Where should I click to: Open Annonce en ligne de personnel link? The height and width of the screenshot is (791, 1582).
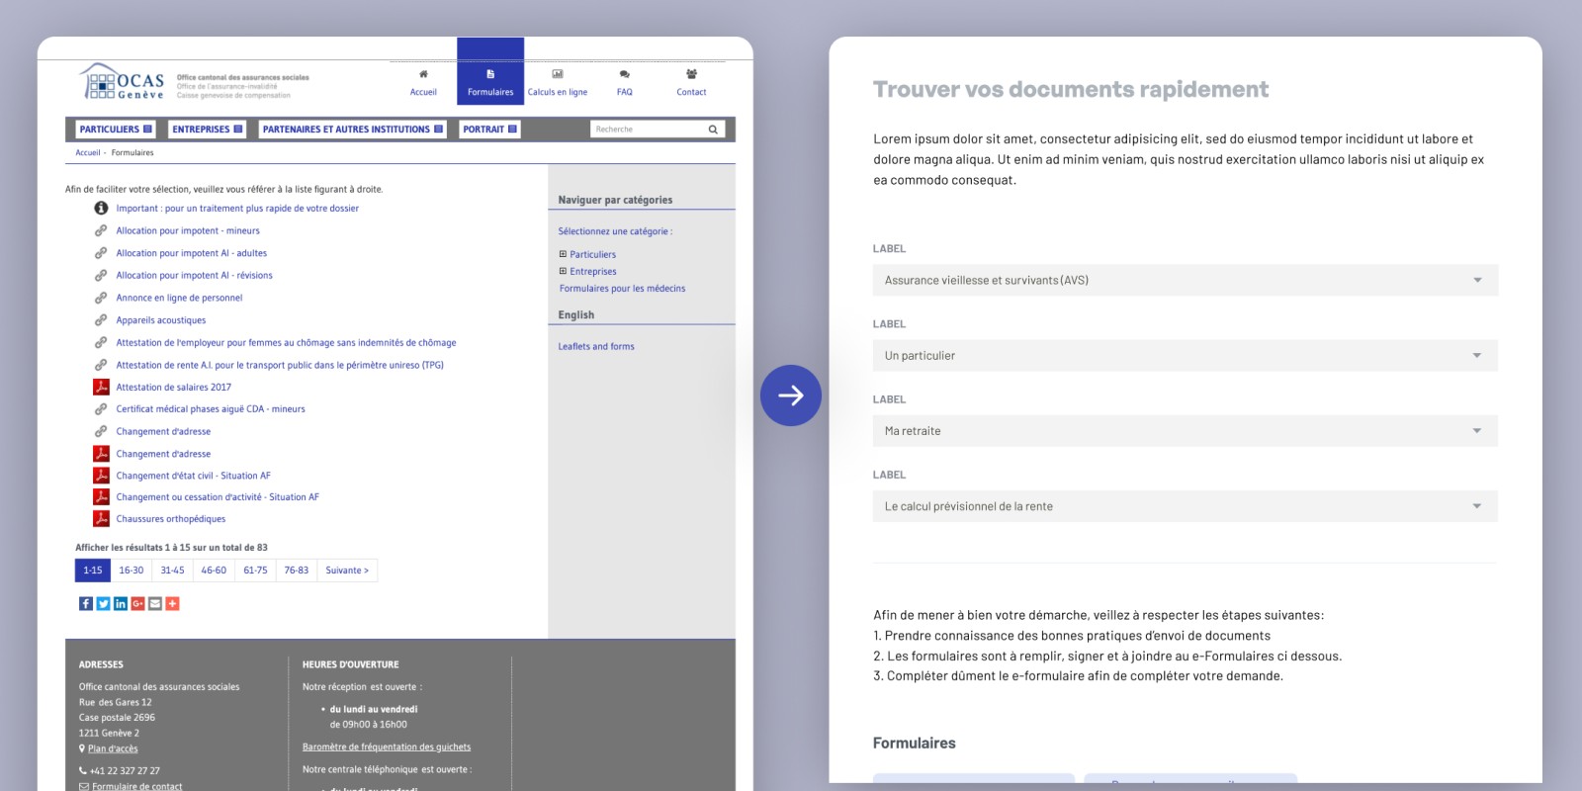point(179,298)
